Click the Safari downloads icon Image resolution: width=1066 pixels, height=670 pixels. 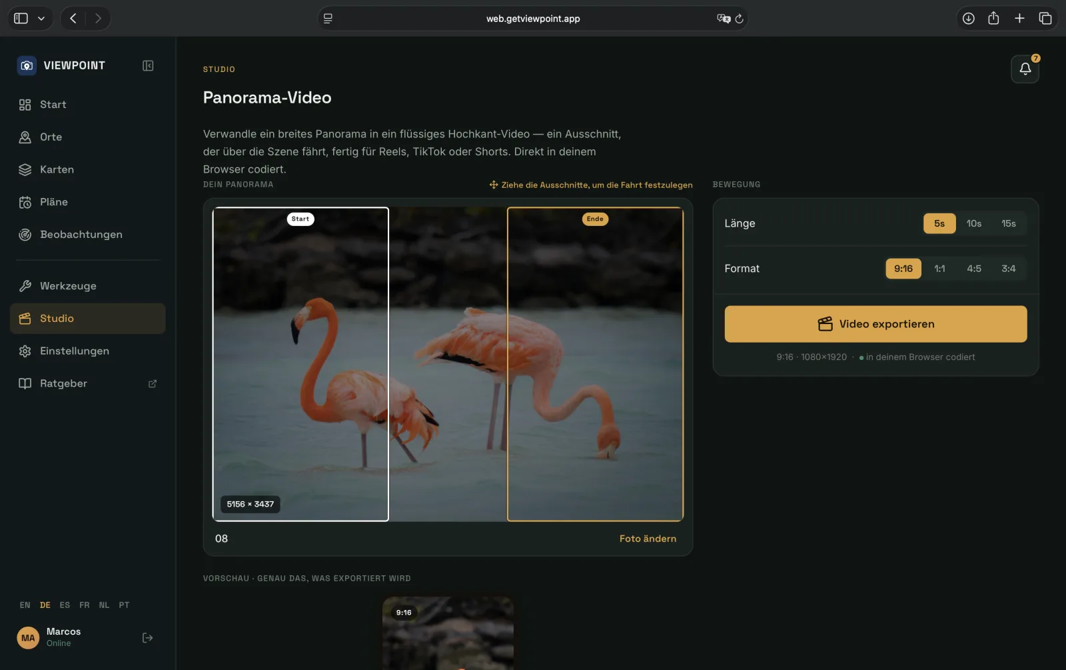(968, 19)
